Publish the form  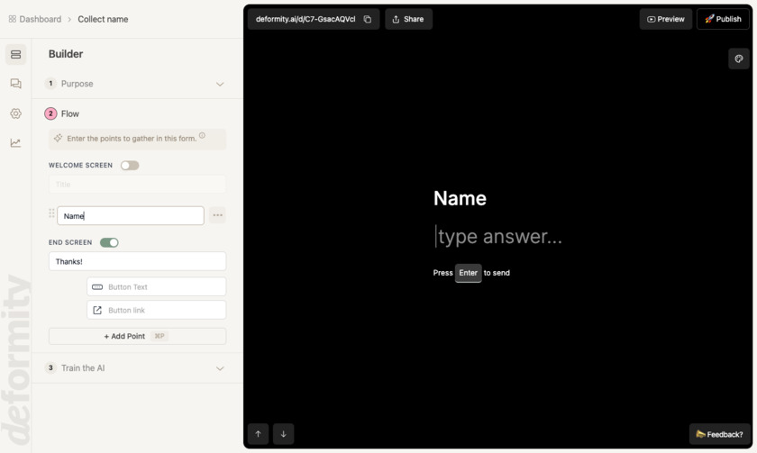(723, 19)
